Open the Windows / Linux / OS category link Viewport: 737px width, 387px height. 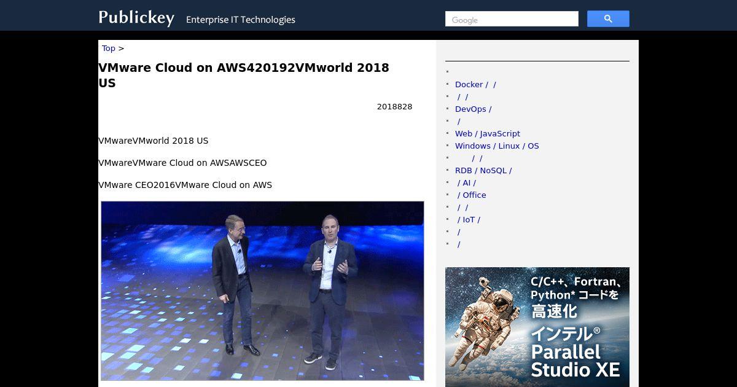pos(497,146)
